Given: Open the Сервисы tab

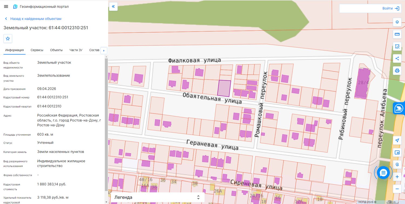Looking at the screenshot, I should point(37,50).
